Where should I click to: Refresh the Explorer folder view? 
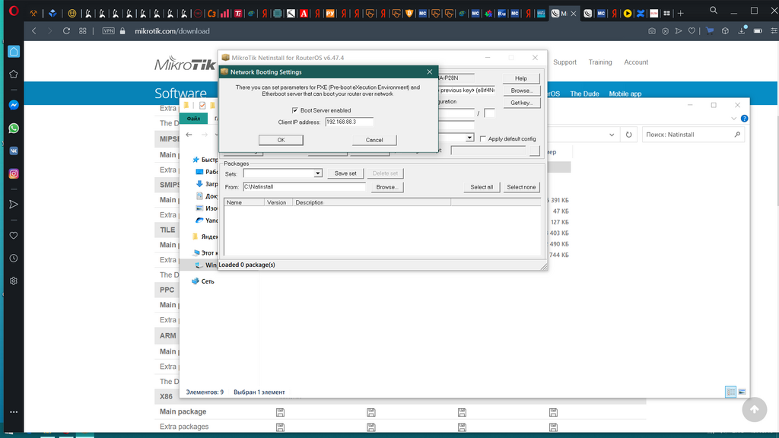[628, 135]
